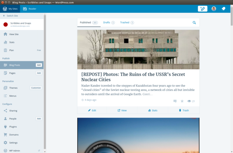Click the Switch Site back arrow
This screenshot has width=233, height=153.
[x=4, y=16]
